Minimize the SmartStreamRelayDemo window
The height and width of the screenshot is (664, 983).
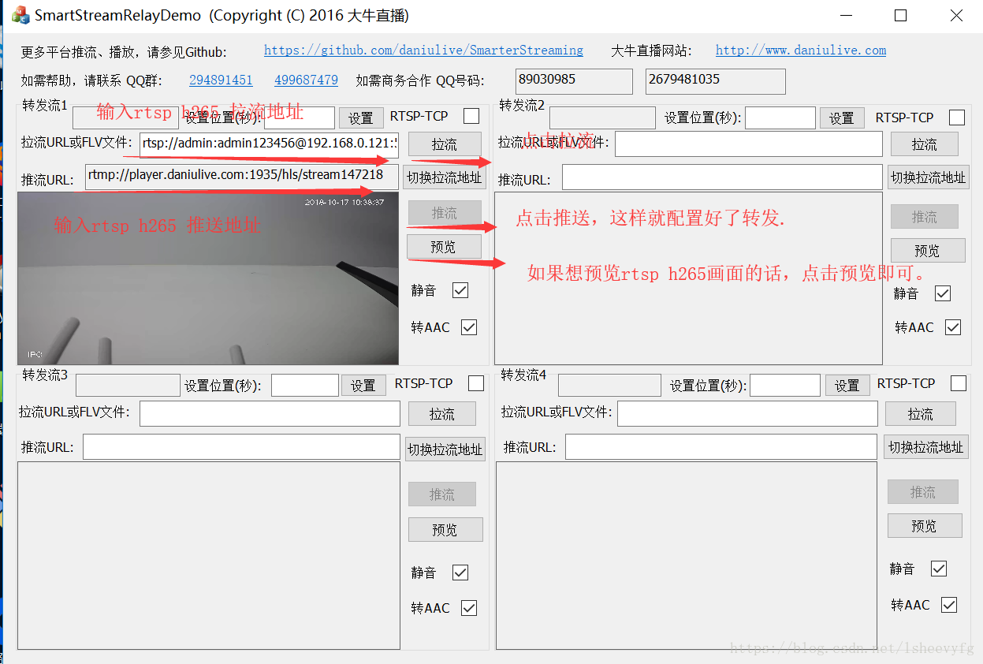[x=847, y=15]
